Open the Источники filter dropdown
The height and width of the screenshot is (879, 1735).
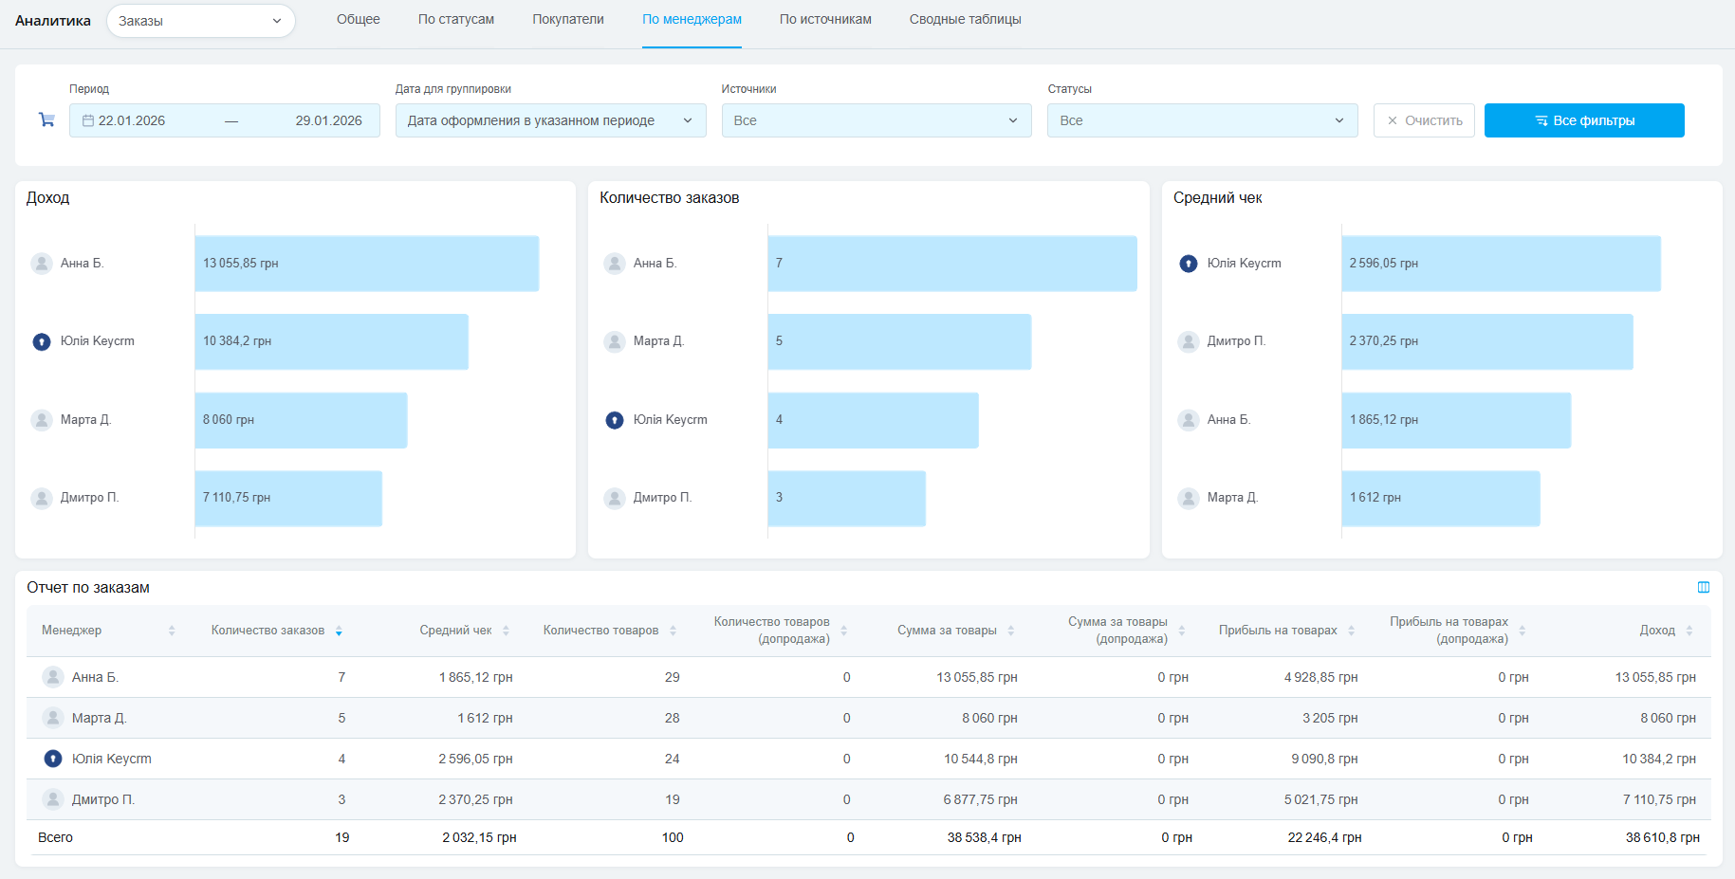(x=876, y=120)
